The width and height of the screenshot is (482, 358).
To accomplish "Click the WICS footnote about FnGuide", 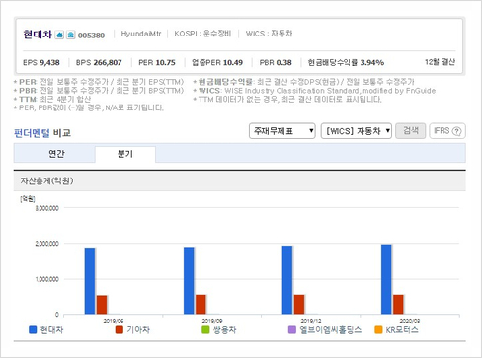I will pos(314,91).
